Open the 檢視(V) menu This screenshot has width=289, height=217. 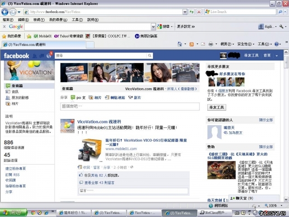coord(39,19)
